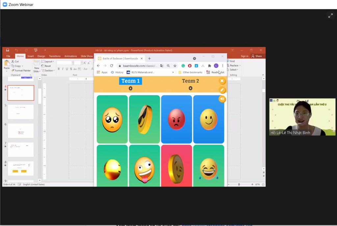Click the Share button in PowerPoint

click(257, 56)
